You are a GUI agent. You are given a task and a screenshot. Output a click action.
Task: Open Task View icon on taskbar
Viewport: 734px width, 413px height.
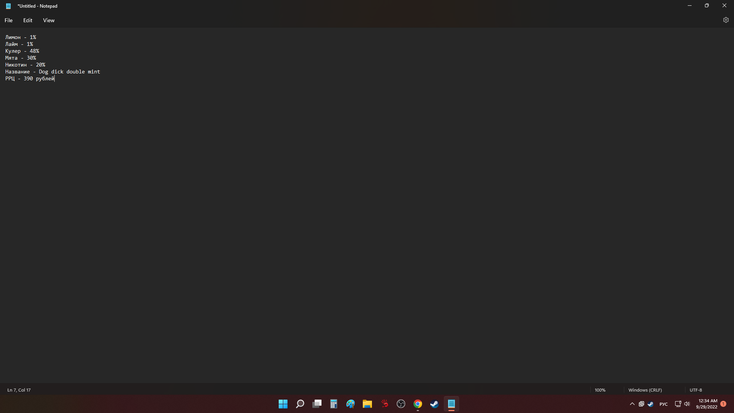[317, 404]
